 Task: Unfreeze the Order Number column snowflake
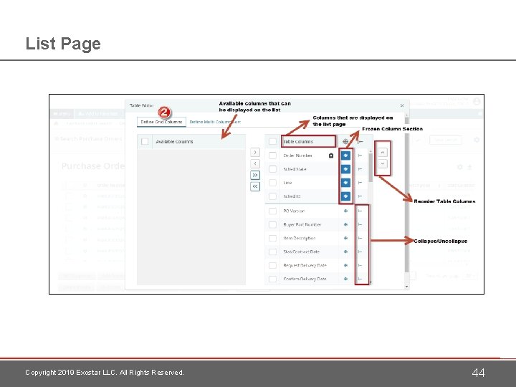click(x=345, y=156)
